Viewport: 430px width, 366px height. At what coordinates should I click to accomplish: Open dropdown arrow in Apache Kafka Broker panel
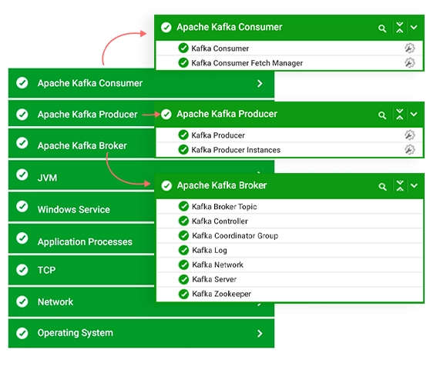click(414, 186)
